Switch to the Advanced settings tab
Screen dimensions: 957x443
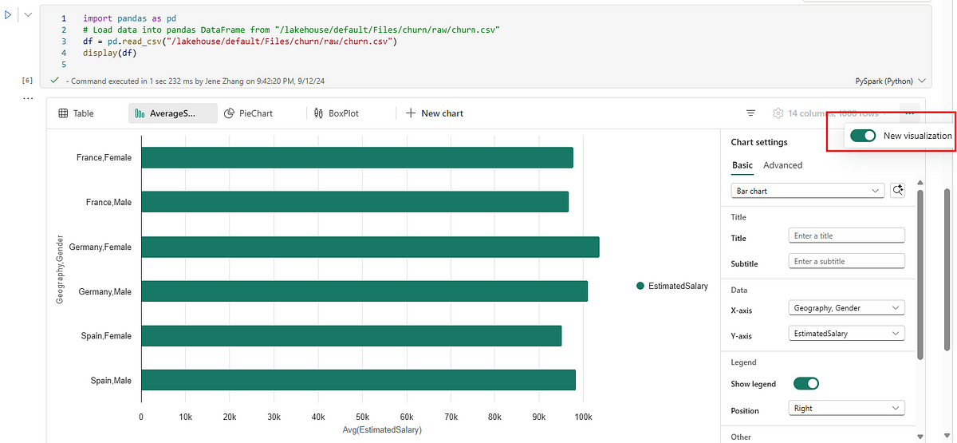(782, 165)
